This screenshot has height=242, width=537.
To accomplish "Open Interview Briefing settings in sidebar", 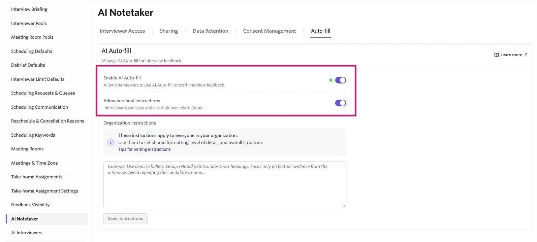I will click(x=29, y=9).
